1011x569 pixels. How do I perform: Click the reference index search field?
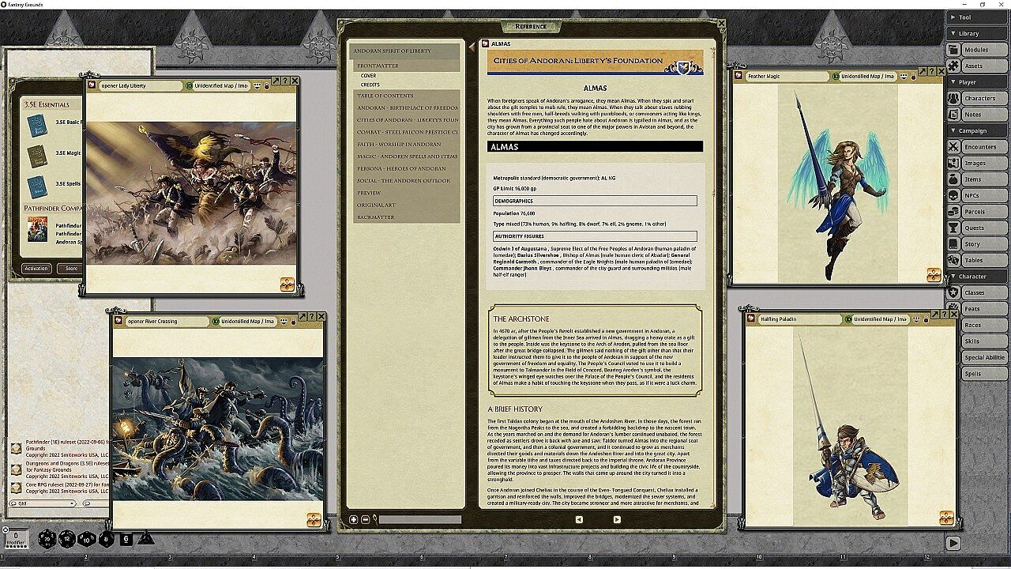point(419,519)
